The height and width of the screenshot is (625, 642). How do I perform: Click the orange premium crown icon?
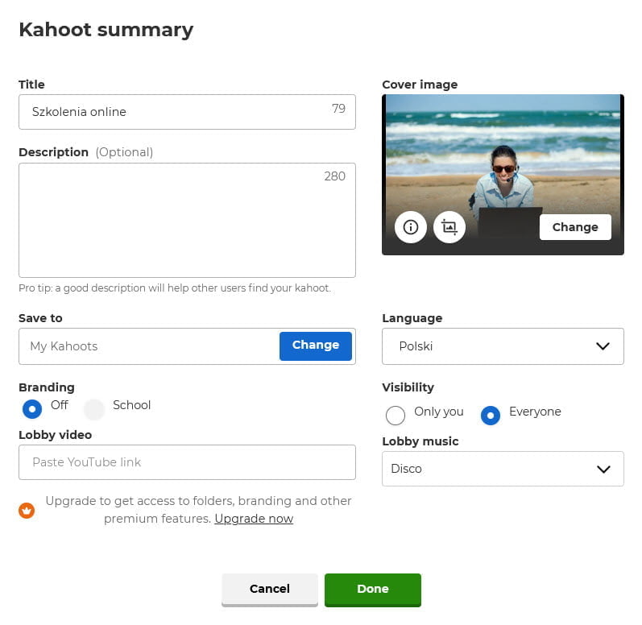(27, 510)
